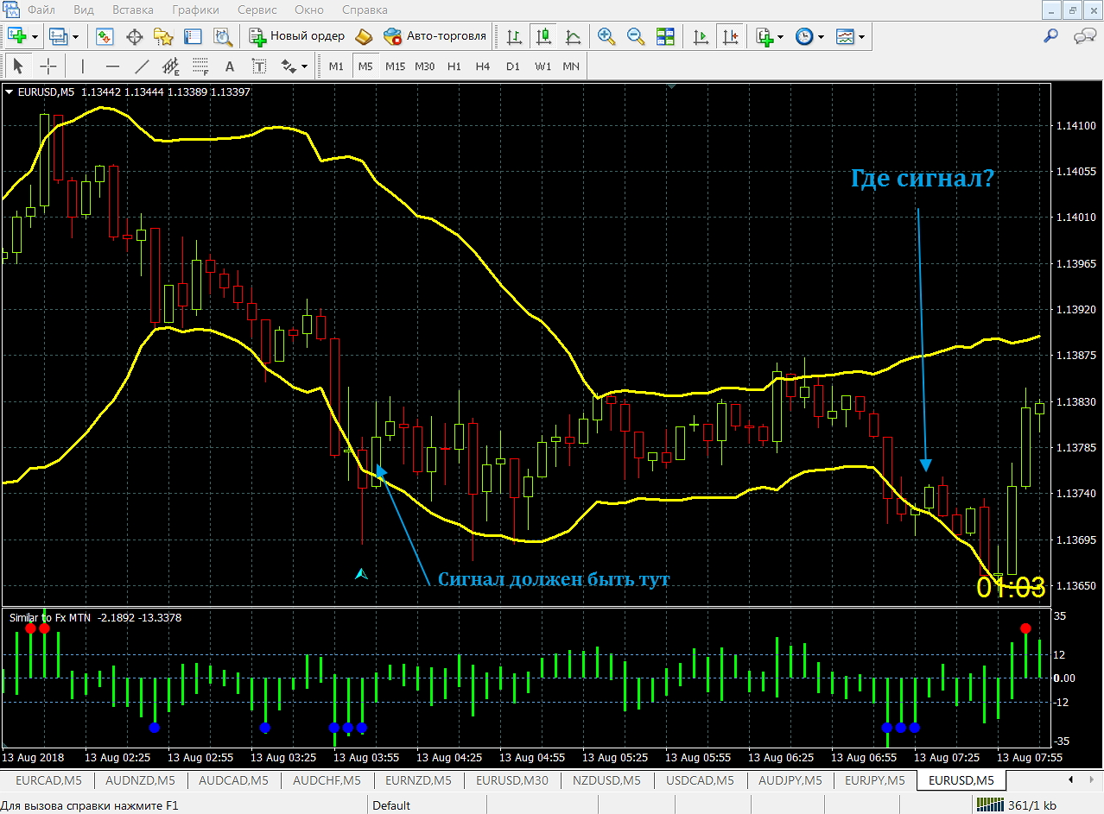Select the H1 timeframe

tap(454, 66)
